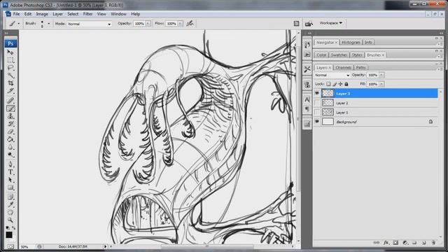448x252 pixels.
Task: Open the Workspace dropdown
Action: [x=331, y=23]
